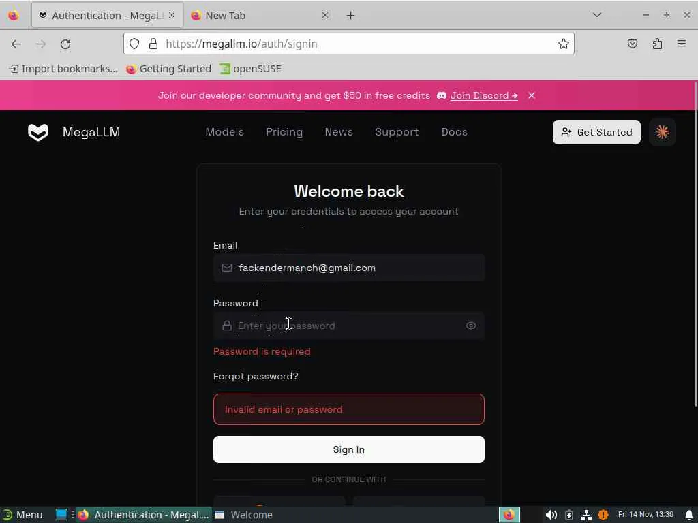Bookmark this page with star icon
Viewport: 698px width, 523px height.
pyautogui.click(x=564, y=44)
